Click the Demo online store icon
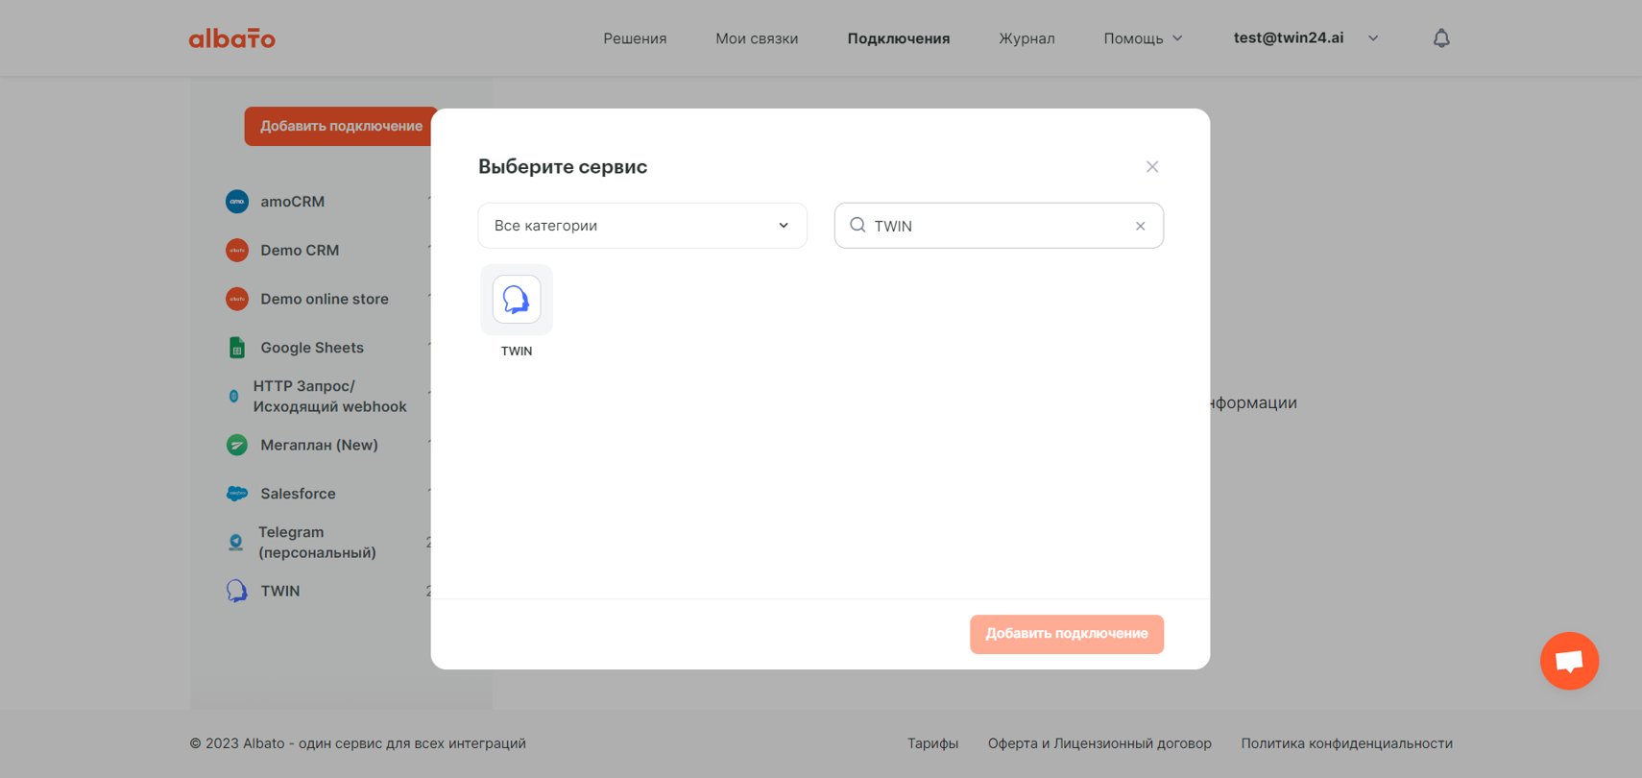Viewport: 1642px width, 778px height. point(237,299)
